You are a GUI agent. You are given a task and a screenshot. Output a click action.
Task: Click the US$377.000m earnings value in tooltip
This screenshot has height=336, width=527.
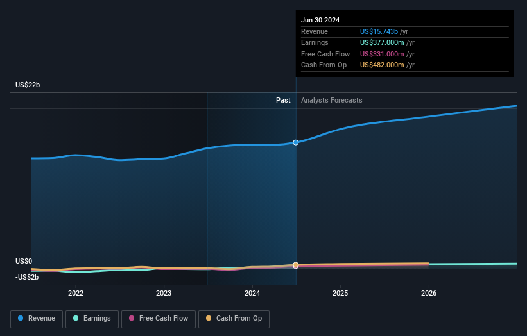382,42
